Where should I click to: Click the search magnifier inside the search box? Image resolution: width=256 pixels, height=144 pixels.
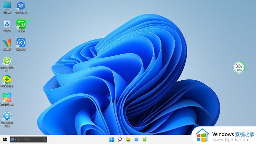click(x=44, y=140)
